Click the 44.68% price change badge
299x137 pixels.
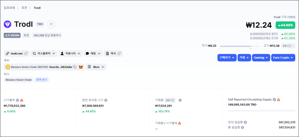[285, 25]
